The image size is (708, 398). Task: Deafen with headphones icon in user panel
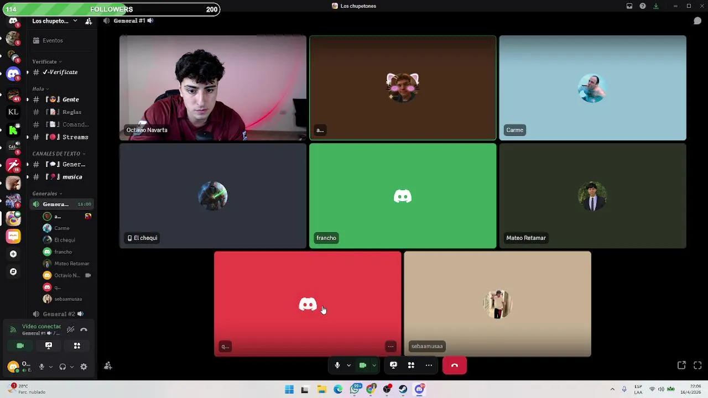pos(63,366)
